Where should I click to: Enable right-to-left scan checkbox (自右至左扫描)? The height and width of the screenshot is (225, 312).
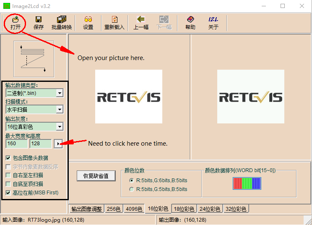(x=8, y=175)
